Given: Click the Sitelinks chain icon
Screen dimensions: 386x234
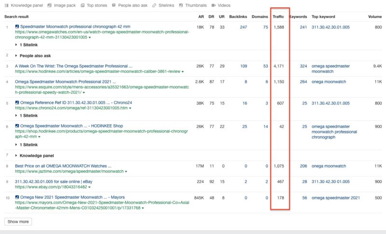Looking at the screenshot, I should pos(154,5).
